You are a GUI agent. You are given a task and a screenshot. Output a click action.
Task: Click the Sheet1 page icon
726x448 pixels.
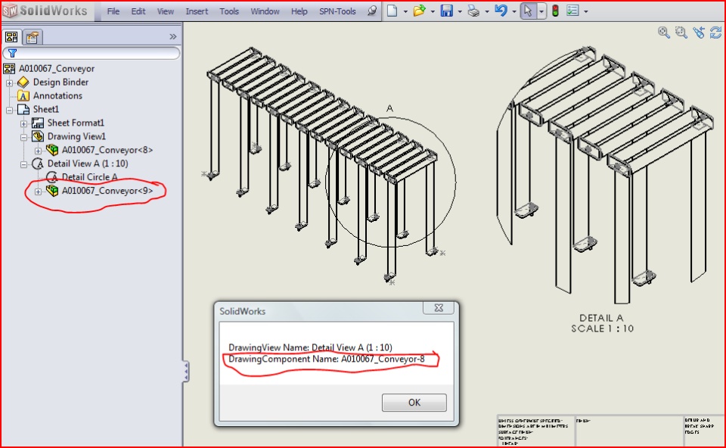click(x=23, y=109)
